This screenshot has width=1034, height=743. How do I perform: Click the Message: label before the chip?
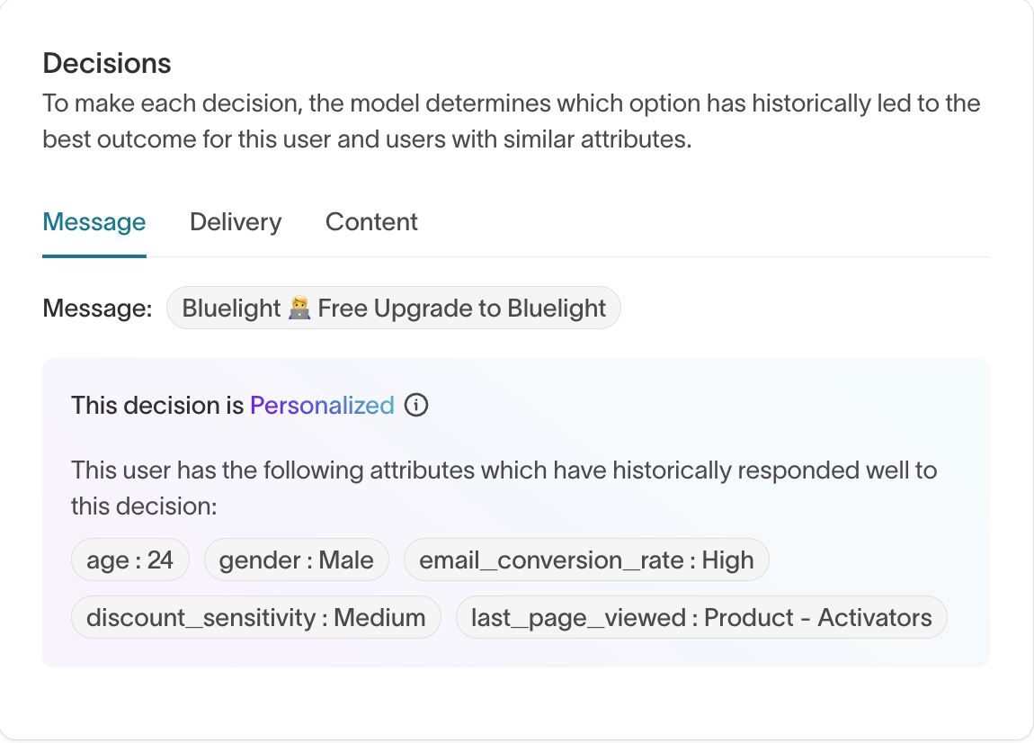[96, 308]
